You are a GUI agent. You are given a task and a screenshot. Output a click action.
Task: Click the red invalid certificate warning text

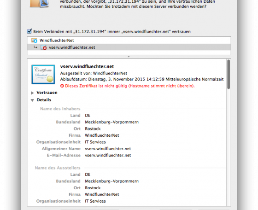130,86
